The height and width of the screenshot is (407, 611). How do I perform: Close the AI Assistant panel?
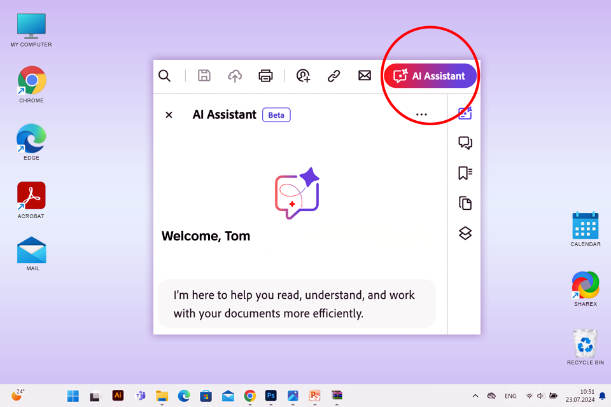[x=169, y=115]
